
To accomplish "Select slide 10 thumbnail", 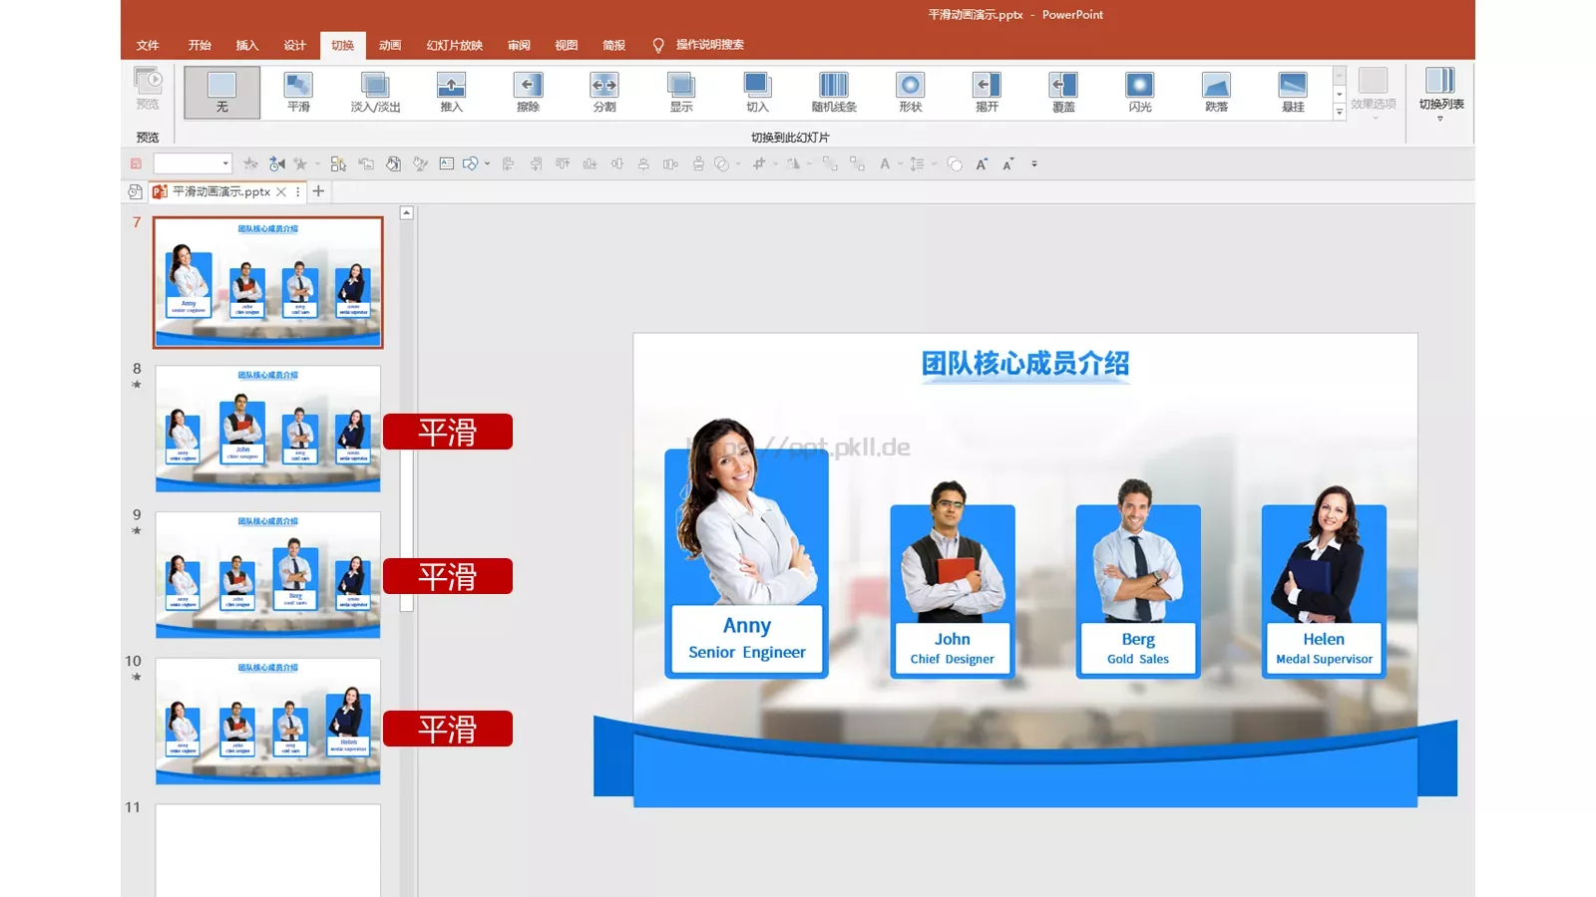I will [x=267, y=722].
